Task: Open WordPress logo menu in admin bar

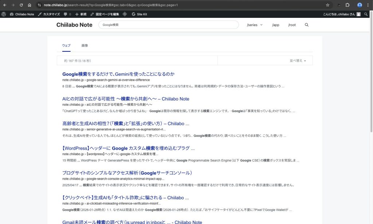Action: (4, 14)
